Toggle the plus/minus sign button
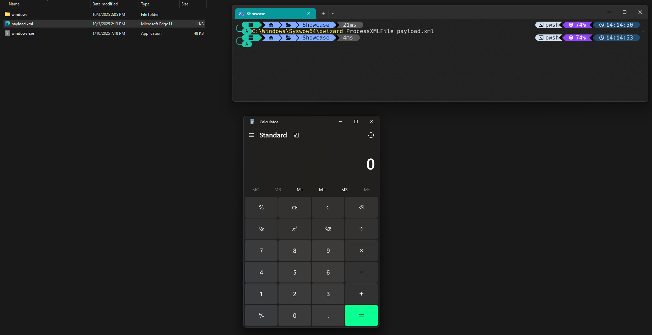Screen dimensions: 652x335 click(261, 315)
